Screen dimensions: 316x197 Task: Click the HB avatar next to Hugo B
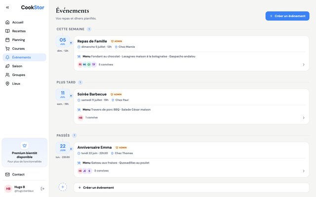tap(8, 189)
